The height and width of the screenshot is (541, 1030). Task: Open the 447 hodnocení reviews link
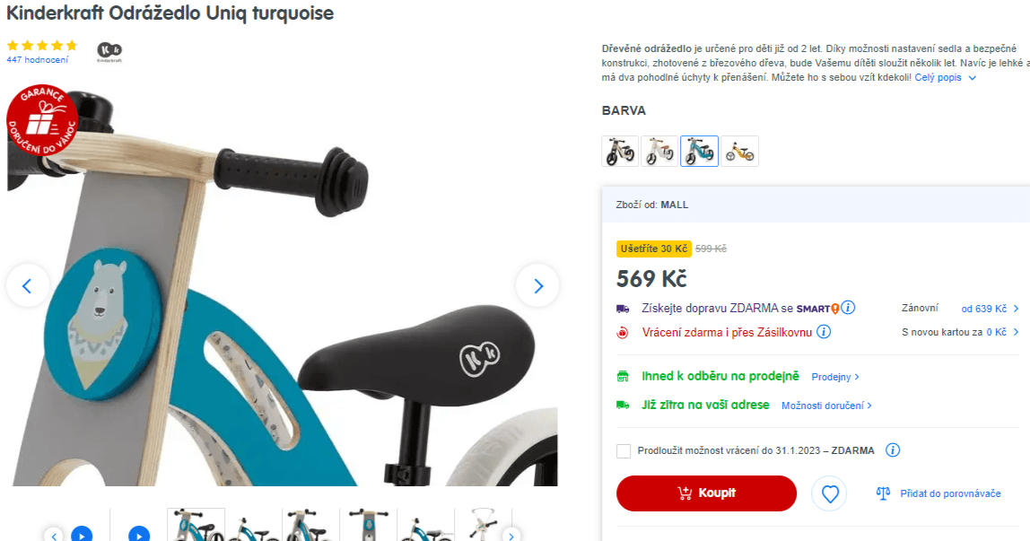tap(38, 60)
